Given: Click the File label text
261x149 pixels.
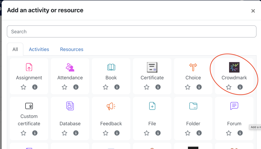Looking at the screenshot, I should [x=152, y=123].
